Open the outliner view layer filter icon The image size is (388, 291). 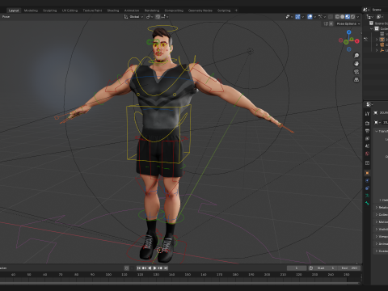pyautogui.click(x=380, y=17)
